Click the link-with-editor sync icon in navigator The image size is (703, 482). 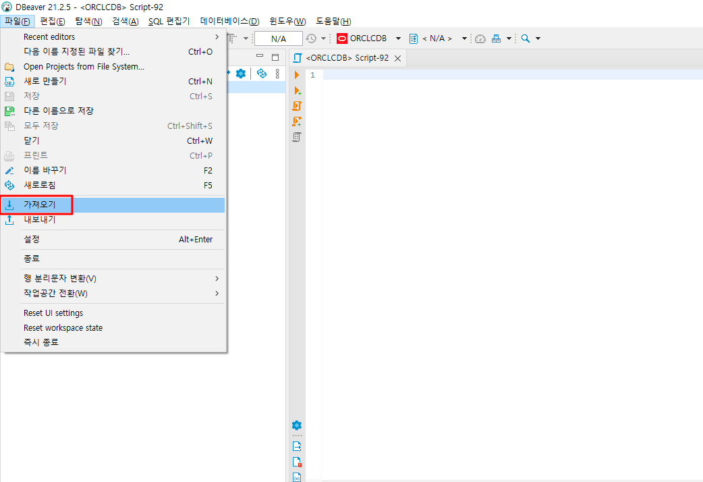tap(261, 74)
